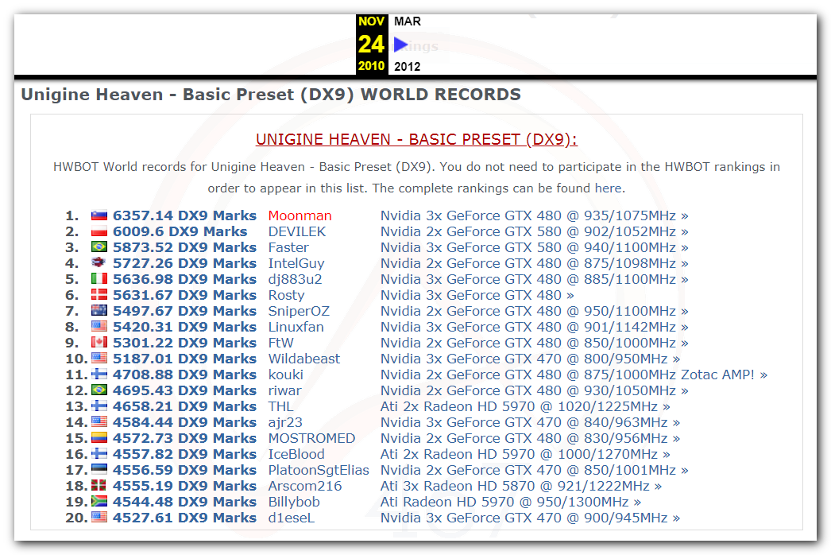View d1eseL's user profile

292,518
